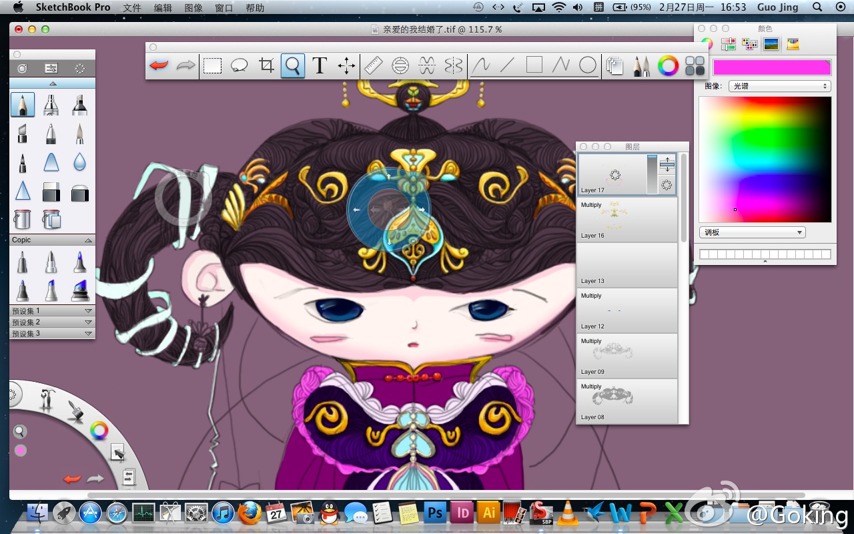The height and width of the screenshot is (534, 854).
Task: Expand 预设集 3 brush set
Action: [x=88, y=334]
